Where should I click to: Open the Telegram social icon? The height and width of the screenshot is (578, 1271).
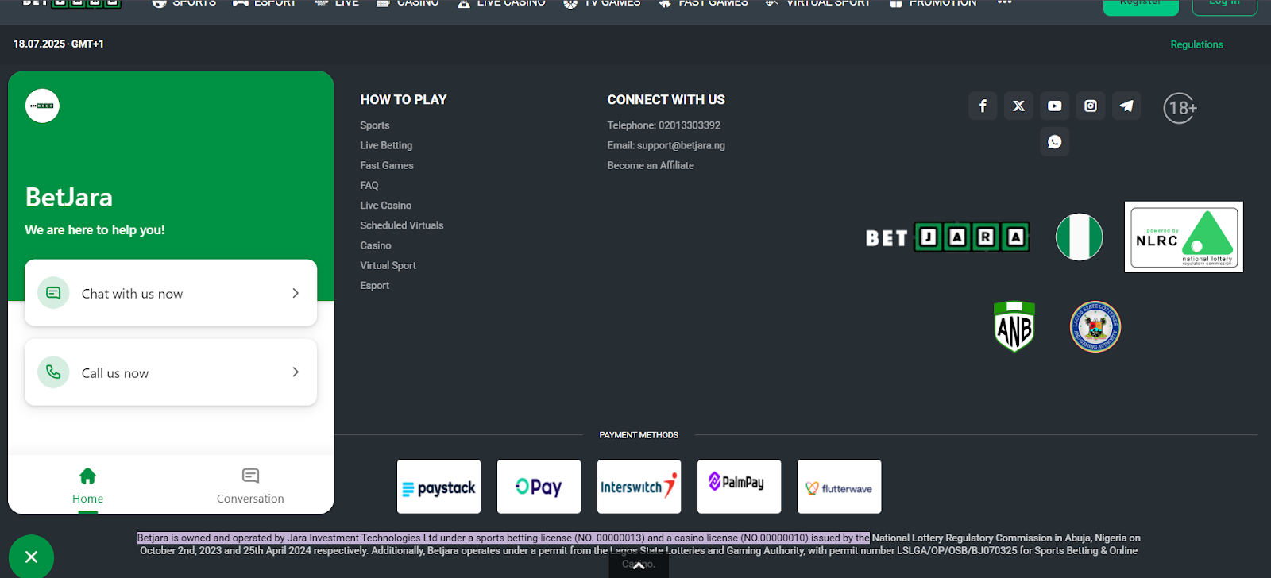point(1126,106)
